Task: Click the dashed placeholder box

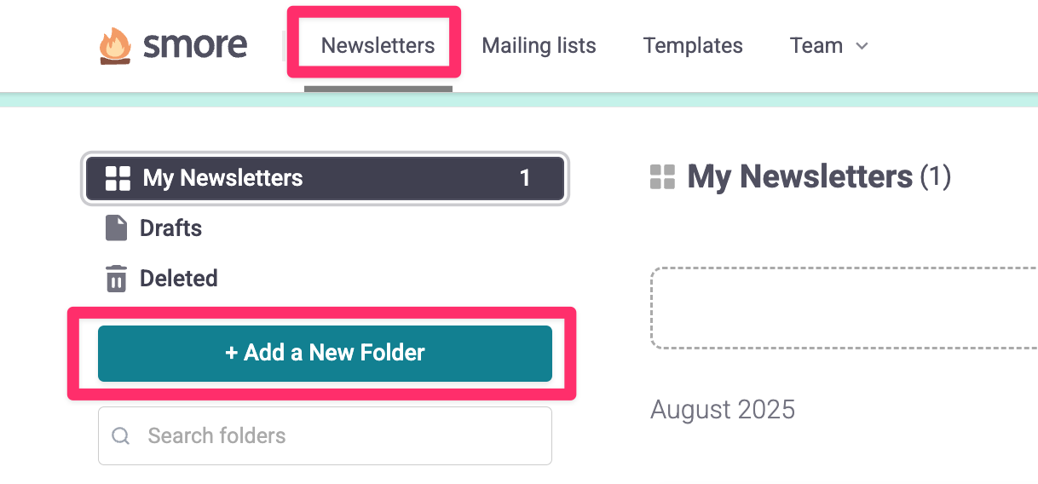Action: click(844, 308)
